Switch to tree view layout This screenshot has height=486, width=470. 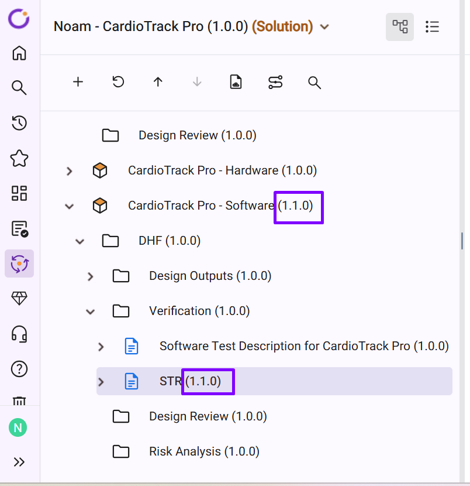pyautogui.click(x=400, y=26)
